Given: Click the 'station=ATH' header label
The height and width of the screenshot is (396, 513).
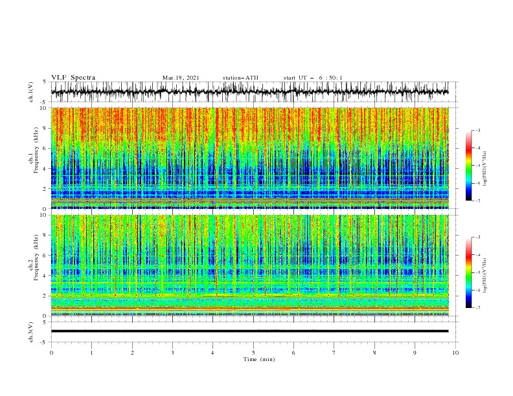Looking at the screenshot, I should click(x=240, y=78).
